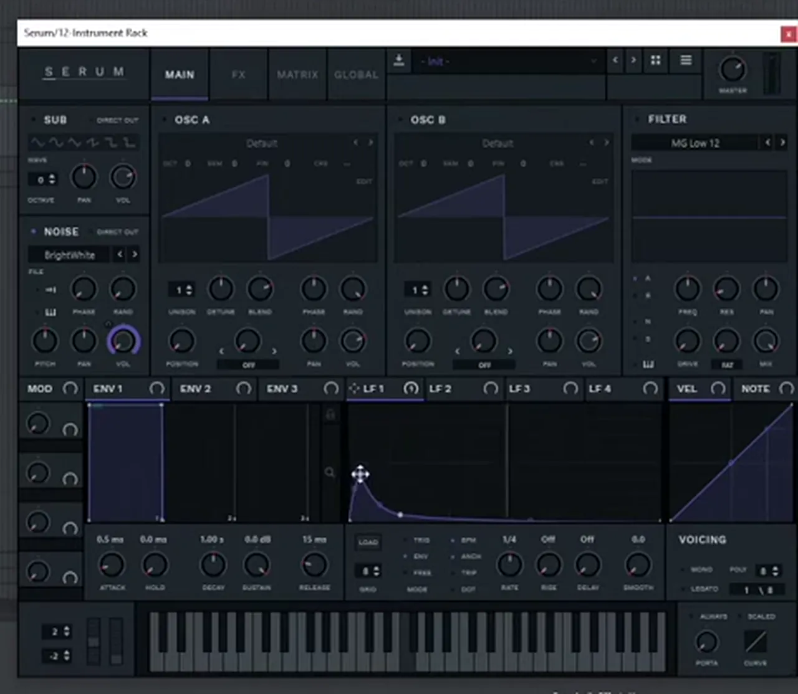
Task: Click the LFO grid size stepper
Action: pos(368,571)
